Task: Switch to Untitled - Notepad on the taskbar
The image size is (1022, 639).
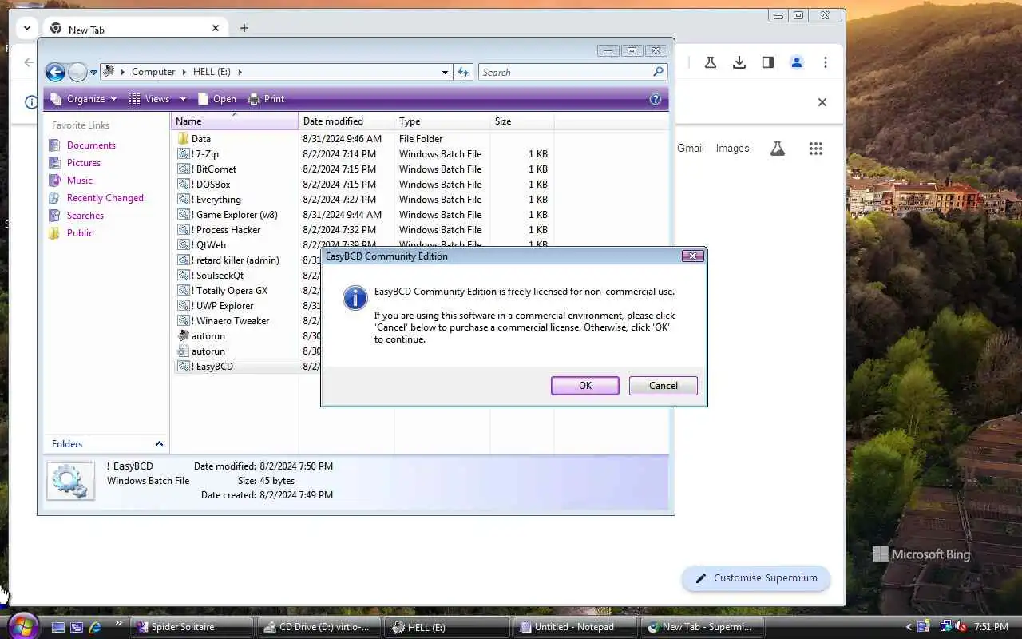Action: [575, 627]
